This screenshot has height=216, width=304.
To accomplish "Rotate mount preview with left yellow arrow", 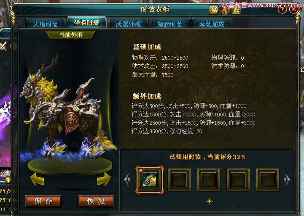I will (x=37, y=179).
